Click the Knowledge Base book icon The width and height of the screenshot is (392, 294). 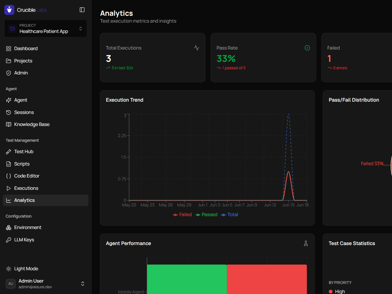(9, 125)
